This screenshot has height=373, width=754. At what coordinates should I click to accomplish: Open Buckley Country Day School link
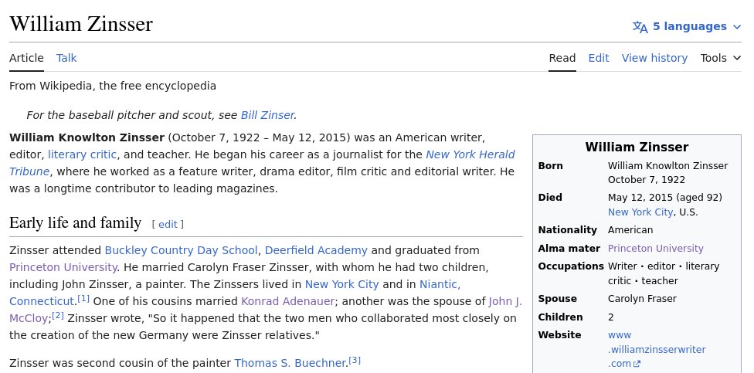pos(181,250)
